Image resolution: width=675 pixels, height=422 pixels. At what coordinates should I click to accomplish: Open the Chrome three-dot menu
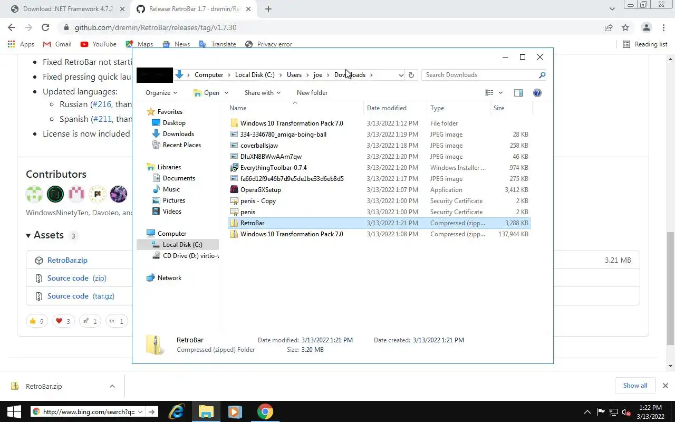pyautogui.click(x=663, y=27)
